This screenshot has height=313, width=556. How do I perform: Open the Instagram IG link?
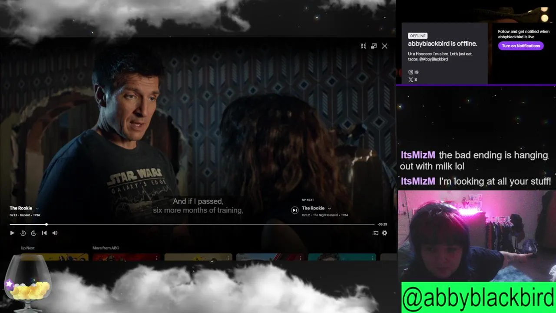[414, 72]
